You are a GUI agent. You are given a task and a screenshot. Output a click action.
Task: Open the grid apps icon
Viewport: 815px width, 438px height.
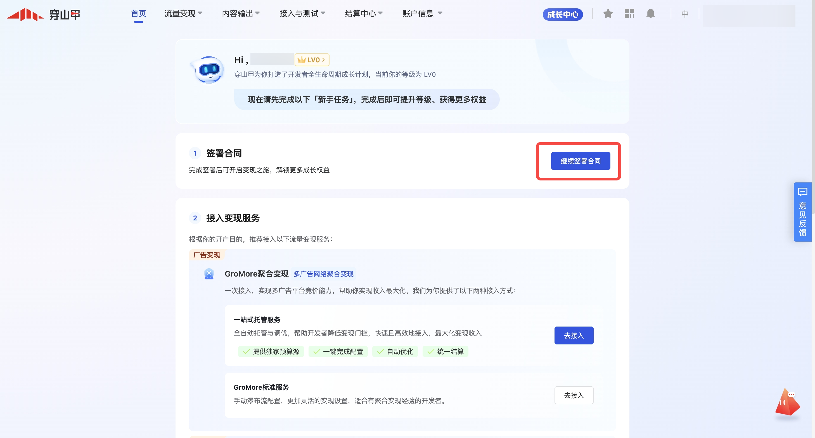[x=629, y=14]
